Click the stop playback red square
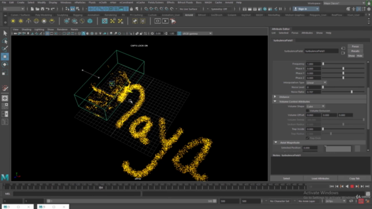 (x=352, y=186)
